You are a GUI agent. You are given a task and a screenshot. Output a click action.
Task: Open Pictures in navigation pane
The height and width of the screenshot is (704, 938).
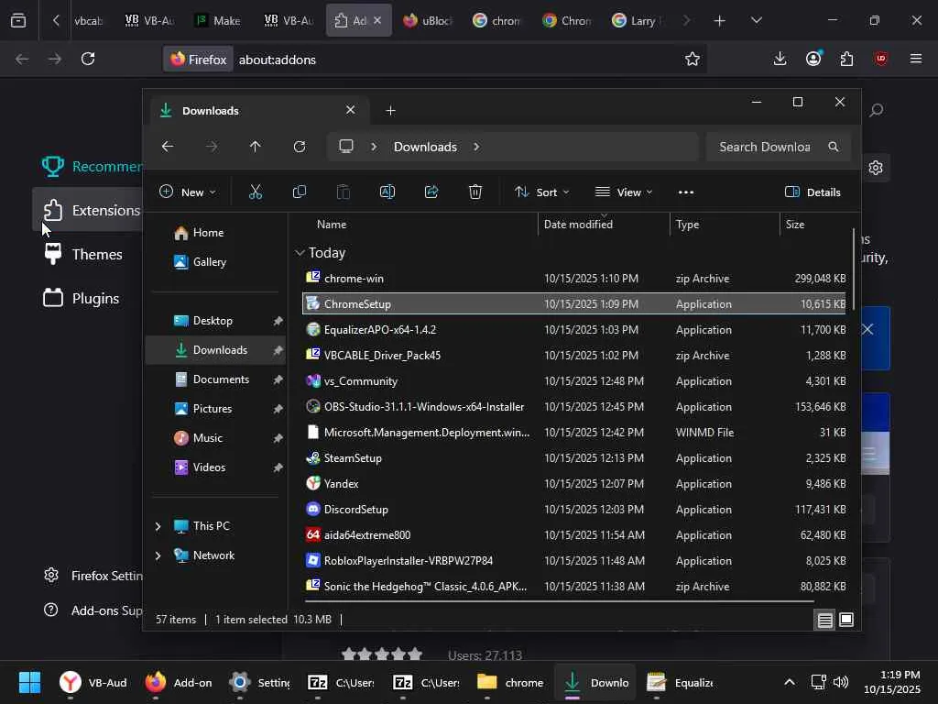(215, 408)
